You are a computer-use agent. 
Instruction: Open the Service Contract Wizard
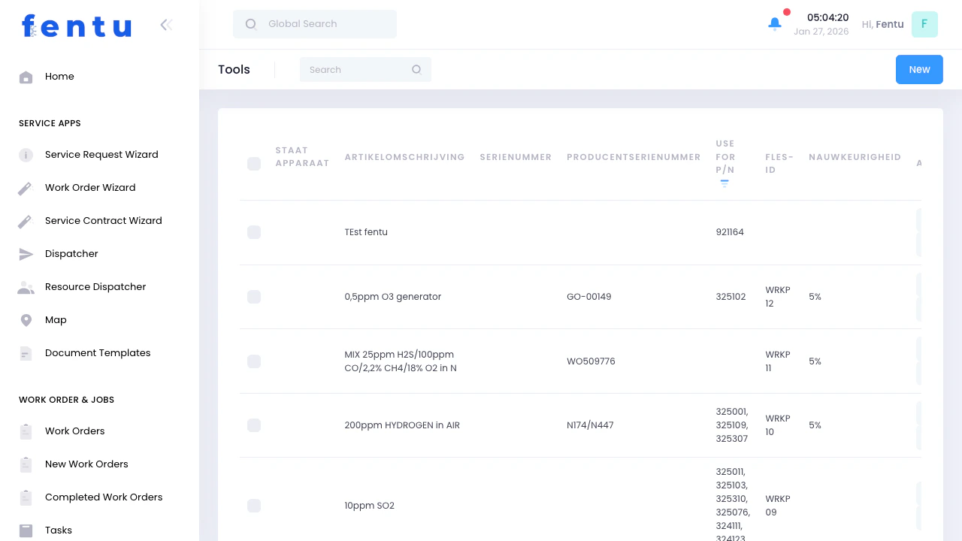(x=103, y=220)
